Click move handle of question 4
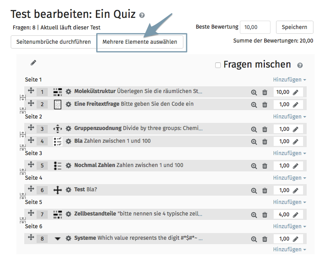This screenshot has height=268, width=321. pyautogui.click(x=31, y=140)
